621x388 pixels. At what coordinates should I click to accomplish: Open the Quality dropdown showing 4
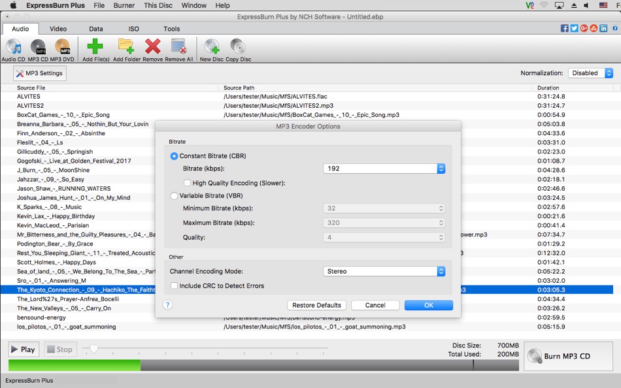[384, 237]
